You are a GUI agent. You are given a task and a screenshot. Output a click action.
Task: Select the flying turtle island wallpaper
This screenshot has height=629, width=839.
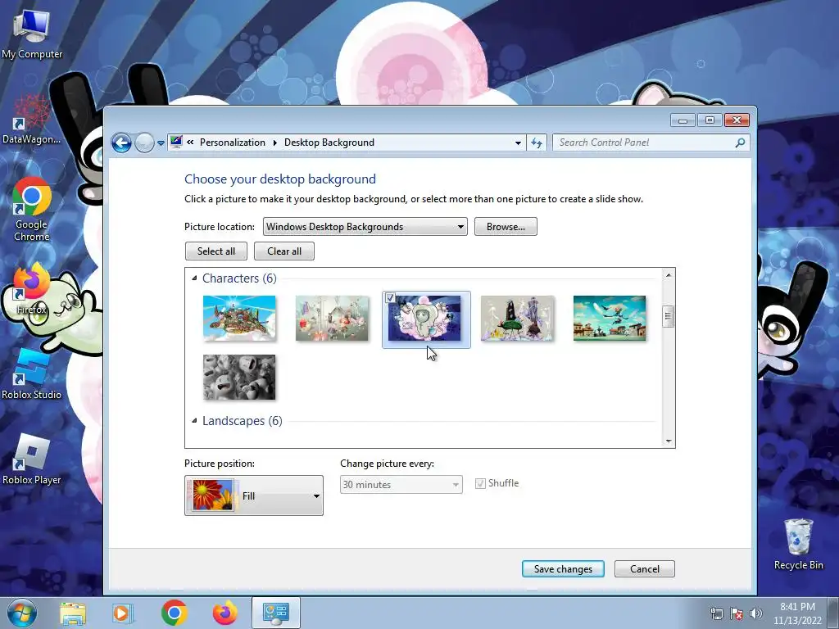(x=239, y=319)
